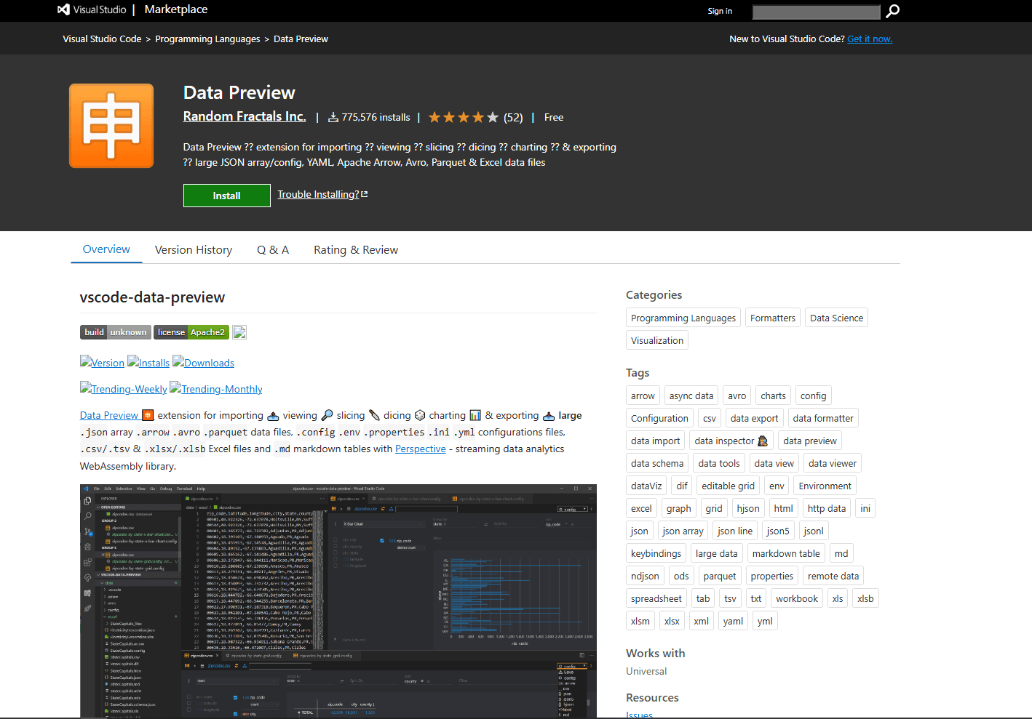The height and width of the screenshot is (719, 1032).
Task: Click the remote data tag
Action: [x=833, y=576]
